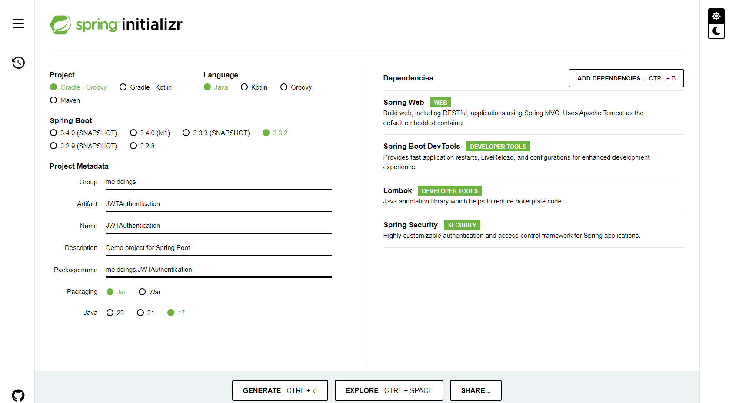Screen dimensions: 729x403
Task: Click the Spring Web dependency
Action: [x=533, y=113]
